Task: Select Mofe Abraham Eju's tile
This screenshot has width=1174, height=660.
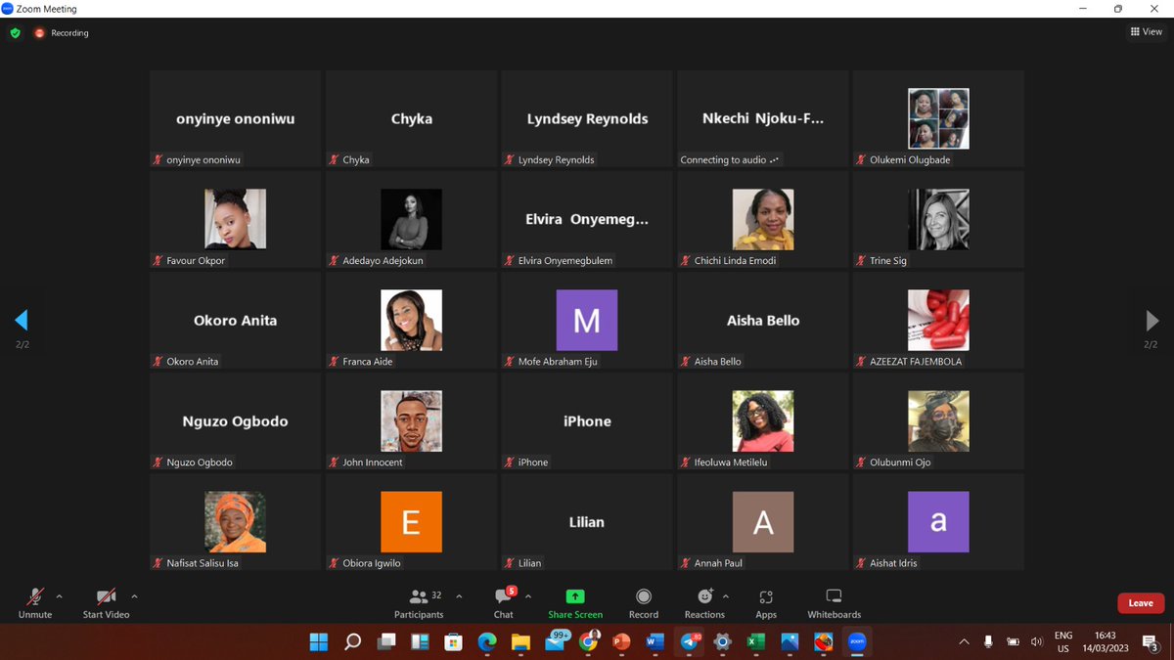Action: click(x=587, y=321)
